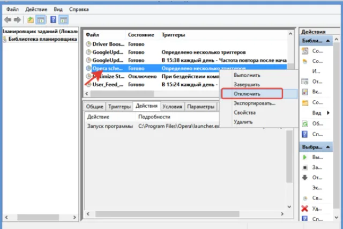The image size is (343, 229).
Task: Click the Подробности column header
Action: click(x=154, y=117)
